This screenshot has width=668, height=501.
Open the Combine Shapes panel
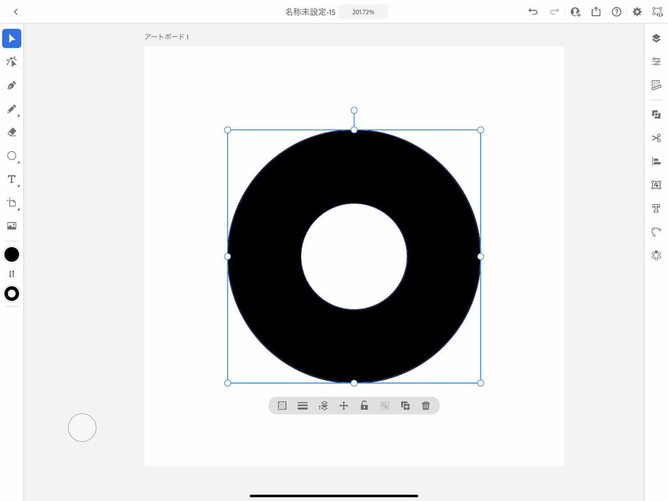(656, 114)
